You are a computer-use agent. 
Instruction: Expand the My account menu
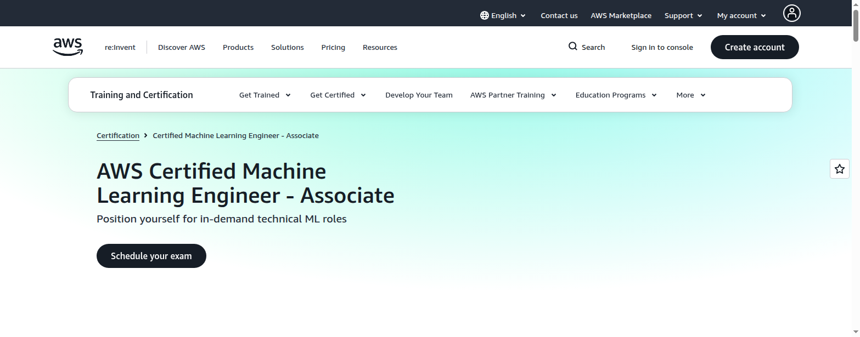point(741,15)
